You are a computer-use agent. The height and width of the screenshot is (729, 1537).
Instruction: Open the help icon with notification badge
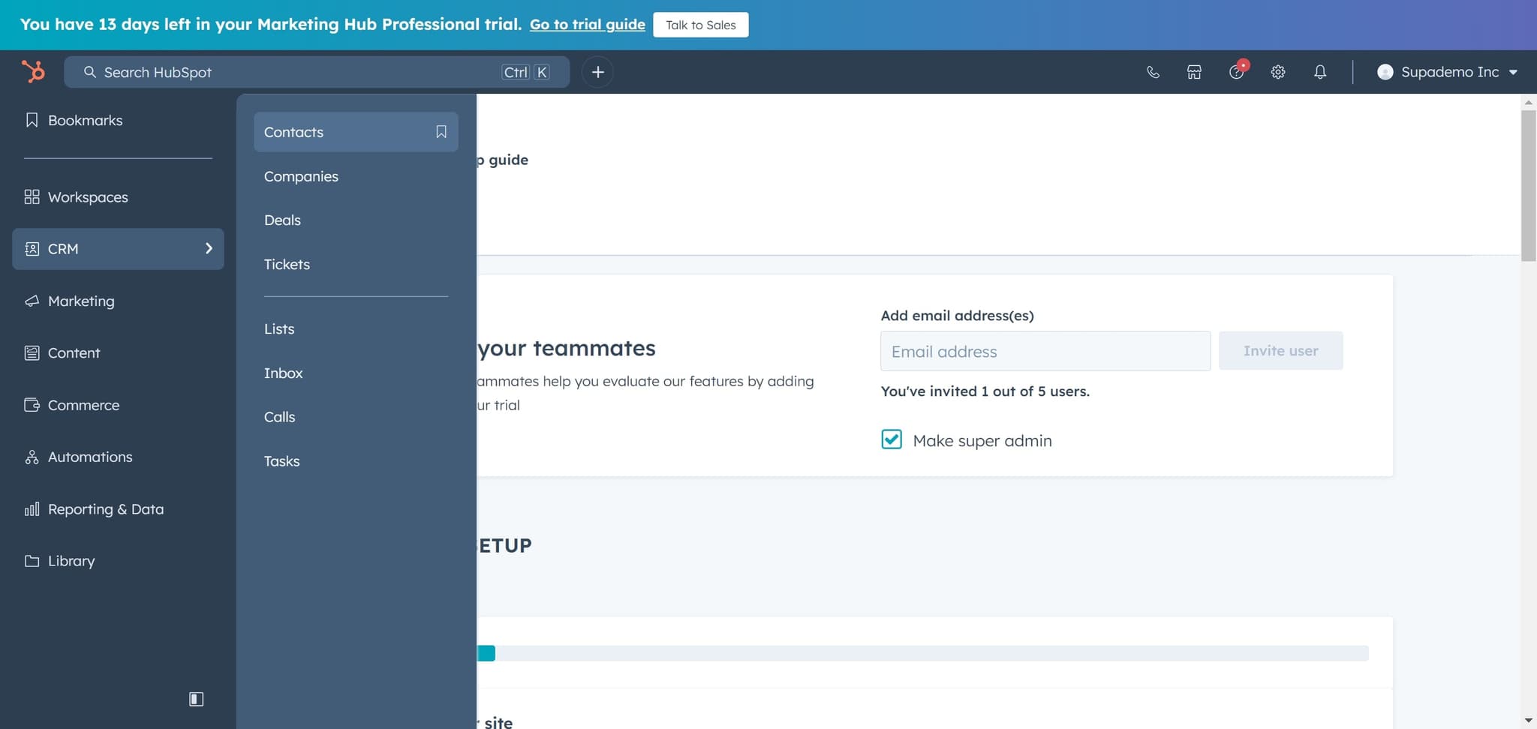[x=1236, y=72]
